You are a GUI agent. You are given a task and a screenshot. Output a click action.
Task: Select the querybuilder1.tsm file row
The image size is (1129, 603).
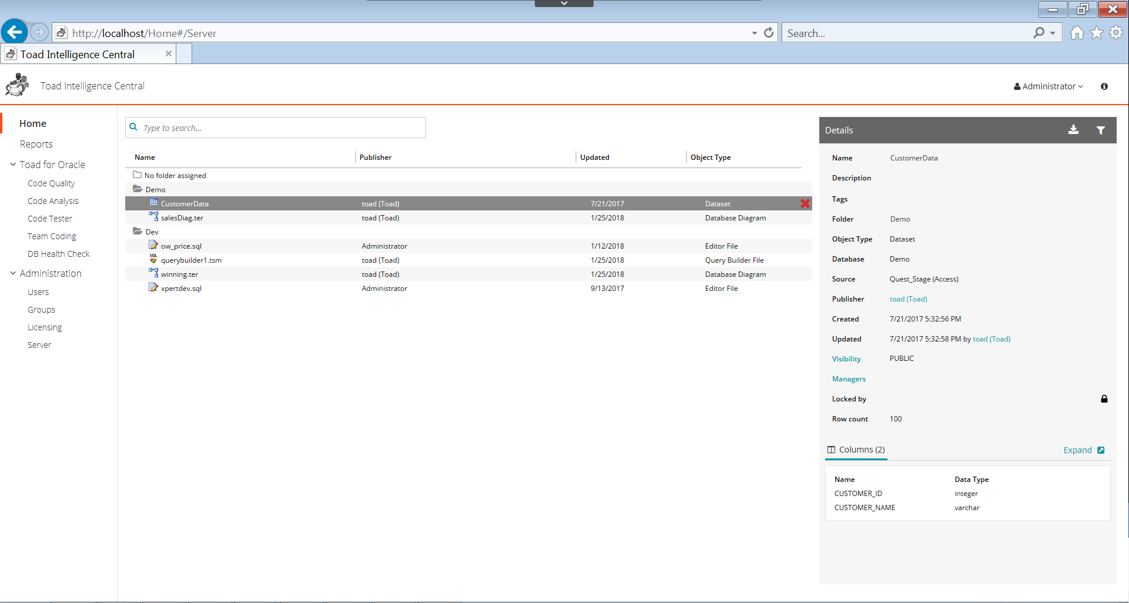(x=191, y=260)
